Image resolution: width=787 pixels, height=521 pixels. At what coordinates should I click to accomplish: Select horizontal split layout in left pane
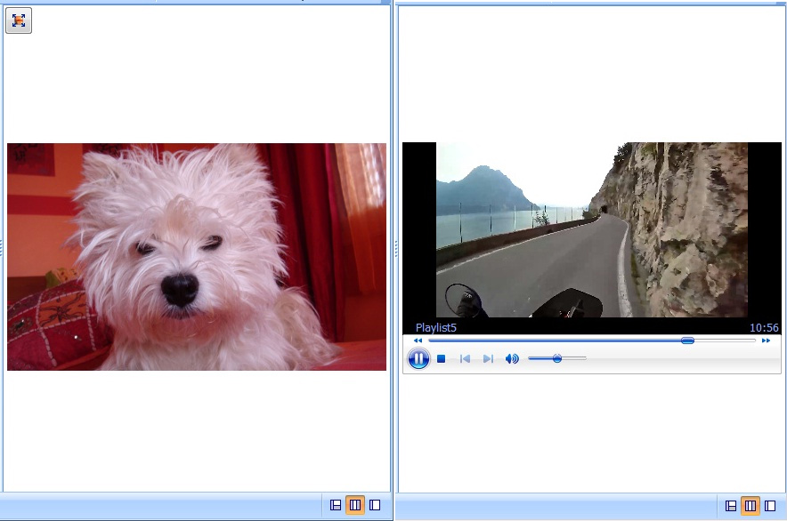(x=336, y=505)
